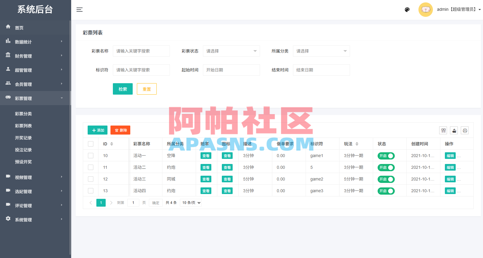Toggle 开启 status switch for 活动一
This screenshot has height=258, width=483.
pyautogui.click(x=386, y=156)
